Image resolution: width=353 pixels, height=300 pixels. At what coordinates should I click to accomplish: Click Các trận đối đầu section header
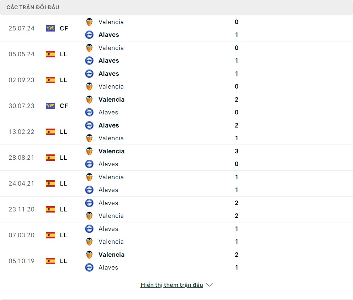33,7
